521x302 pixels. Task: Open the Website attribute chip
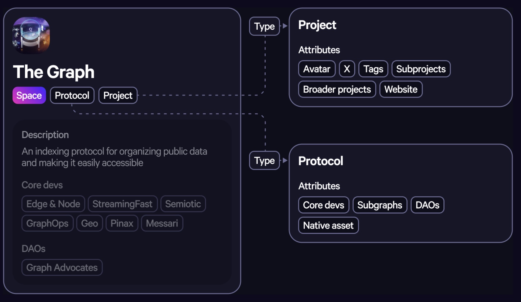tap(401, 89)
